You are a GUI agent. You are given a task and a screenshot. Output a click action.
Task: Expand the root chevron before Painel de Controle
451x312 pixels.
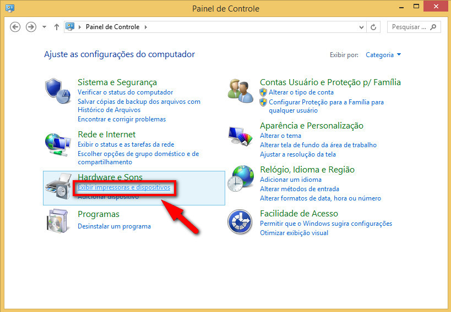coord(80,27)
